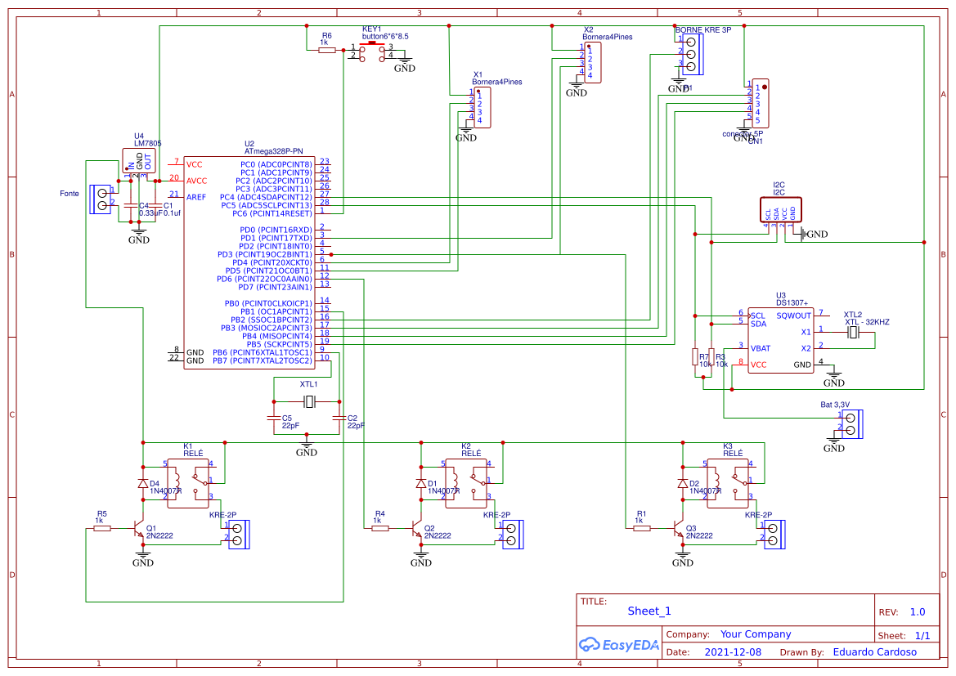Select the Bat 3,3V battery connector
The height and width of the screenshot is (676, 956).
853,423
